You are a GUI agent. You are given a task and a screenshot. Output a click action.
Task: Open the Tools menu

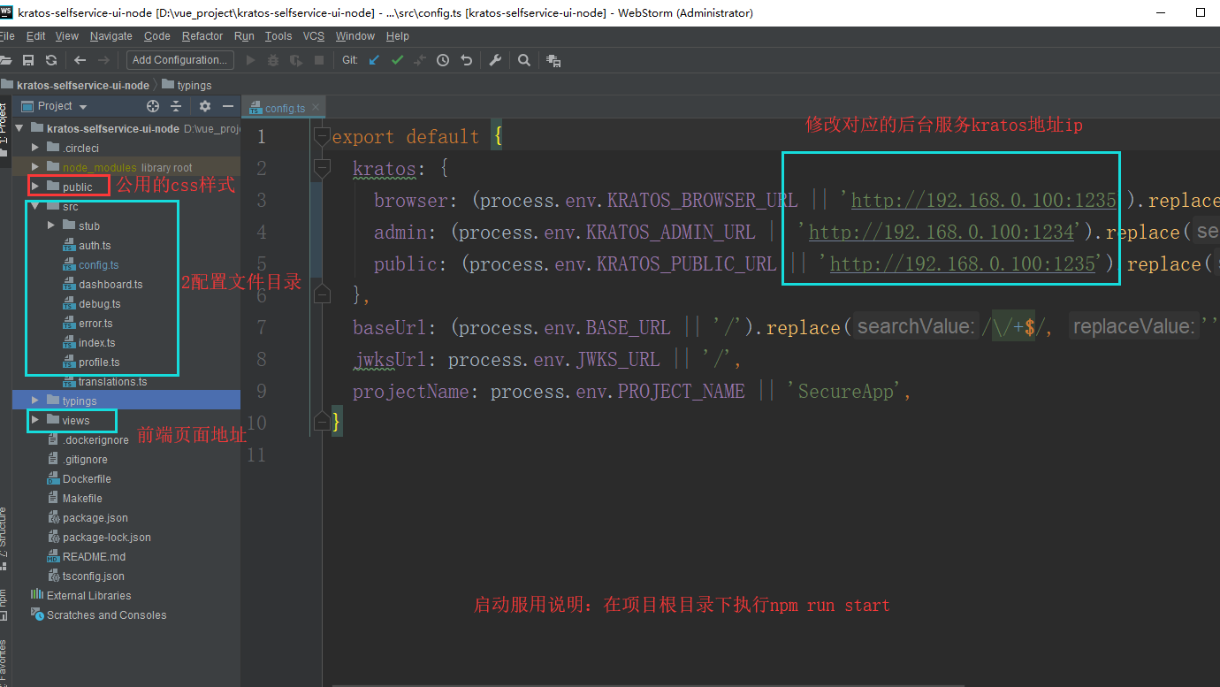(278, 36)
